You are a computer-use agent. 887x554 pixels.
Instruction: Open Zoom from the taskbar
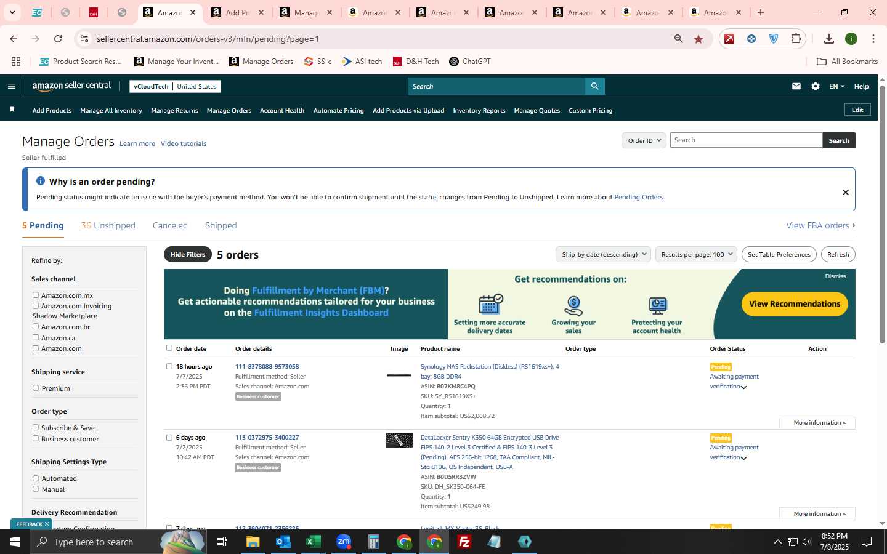(344, 542)
